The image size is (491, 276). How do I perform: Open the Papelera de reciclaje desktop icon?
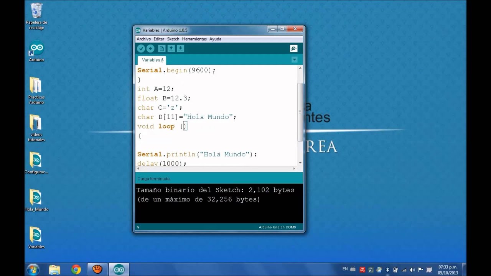click(36, 16)
